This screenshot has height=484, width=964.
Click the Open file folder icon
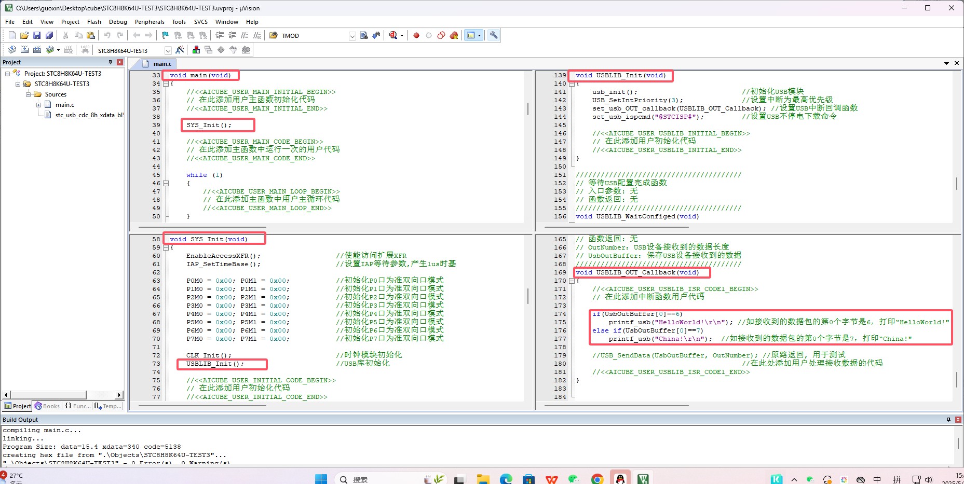point(24,35)
